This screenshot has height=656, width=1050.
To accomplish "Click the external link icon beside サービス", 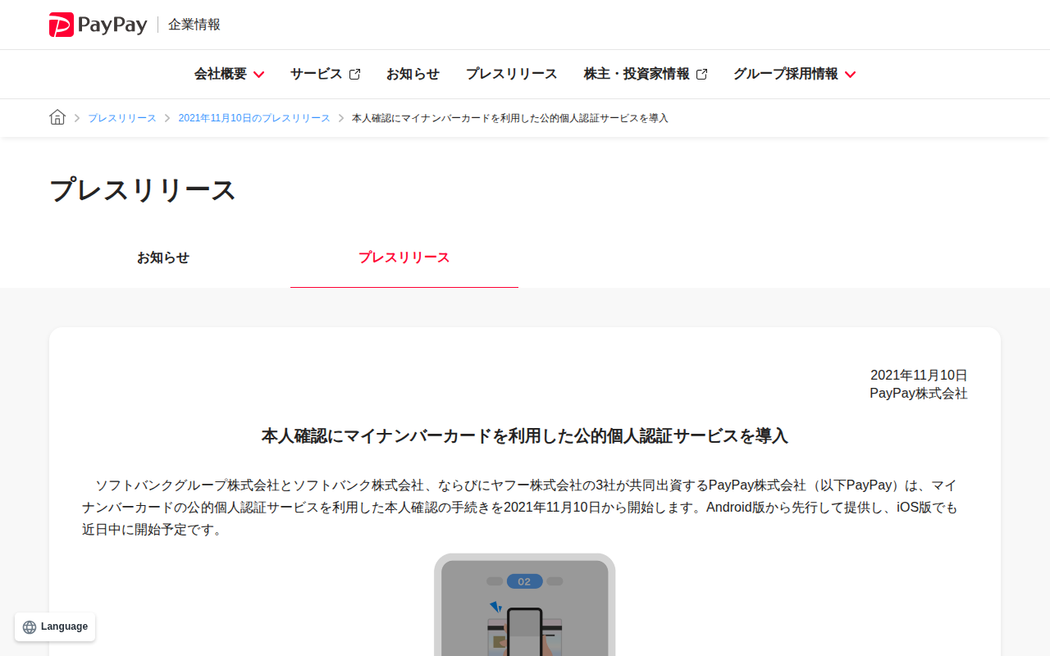I will [x=354, y=75].
